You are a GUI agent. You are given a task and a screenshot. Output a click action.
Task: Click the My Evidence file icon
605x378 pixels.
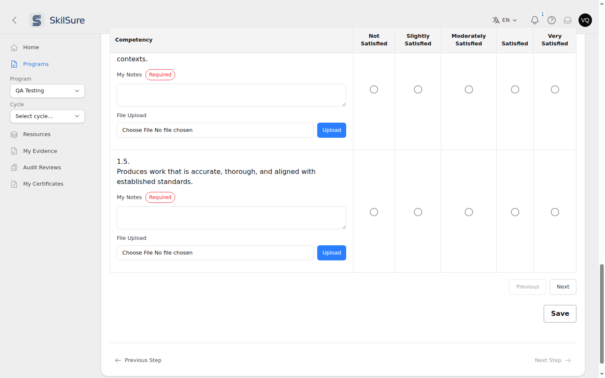tap(14, 151)
